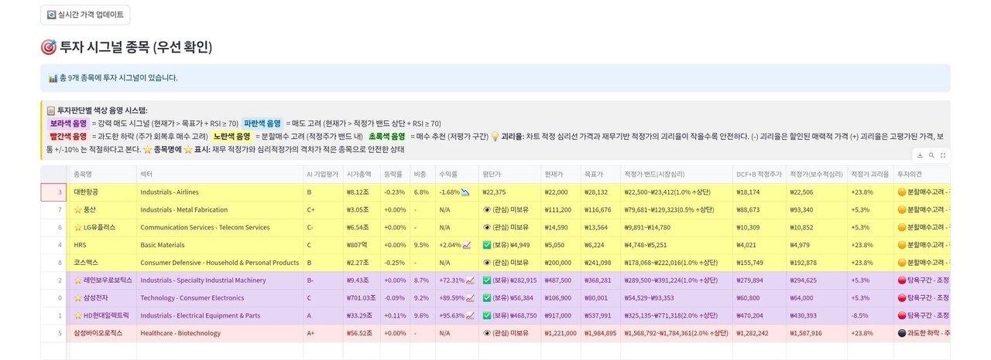Click the DCF+B 적정주가 column header
This screenshot has width=991, height=360.
pyautogui.click(x=759, y=174)
